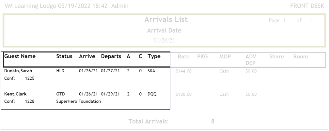
Task: Select the $100.00 rate value
Action: point(183,94)
